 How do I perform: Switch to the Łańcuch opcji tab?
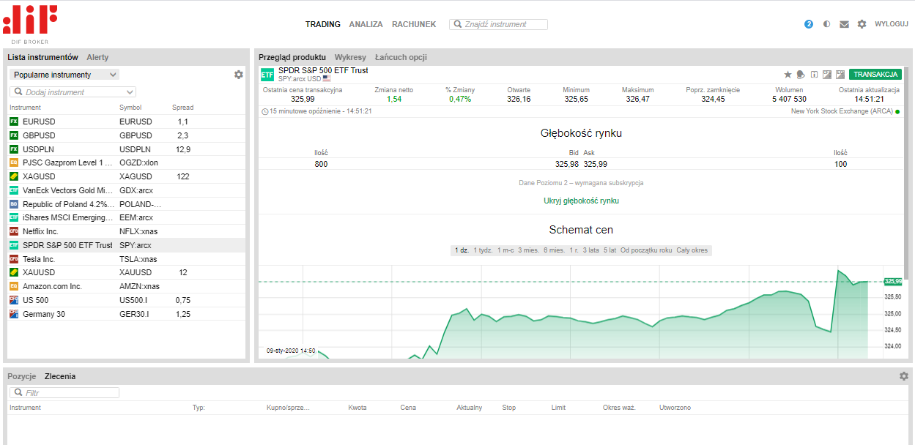tap(401, 57)
